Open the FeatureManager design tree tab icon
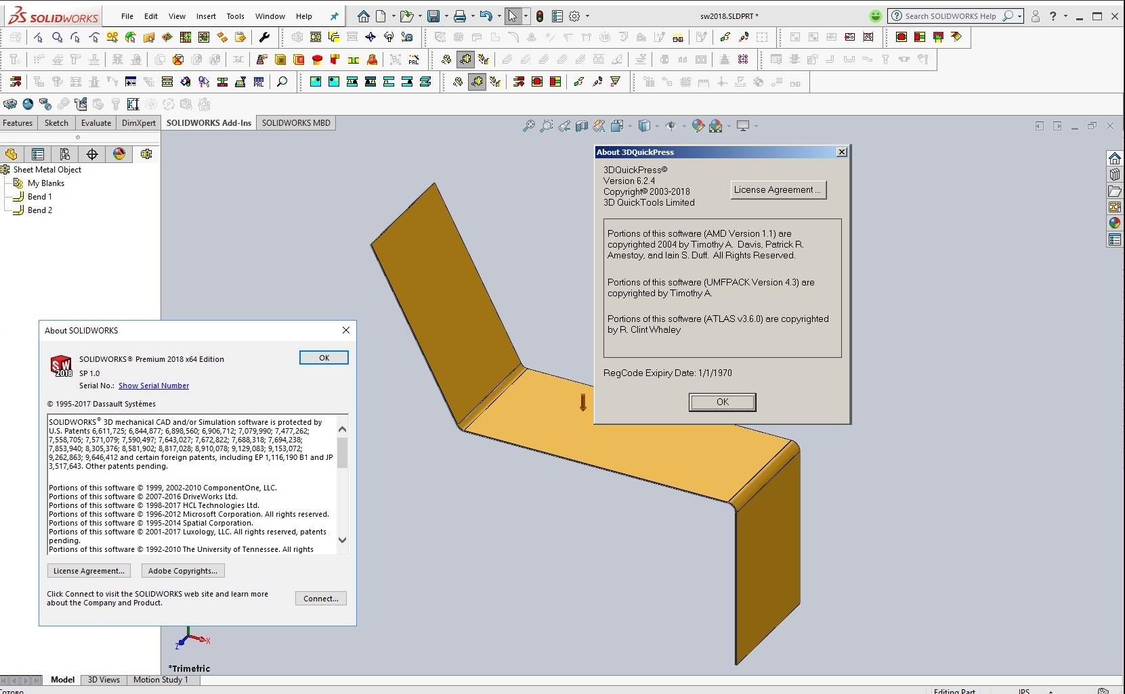The image size is (1125, 694). click(11, 154)
